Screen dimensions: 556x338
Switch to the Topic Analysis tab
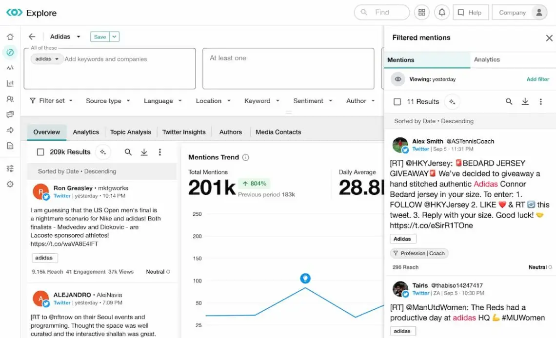130,132
